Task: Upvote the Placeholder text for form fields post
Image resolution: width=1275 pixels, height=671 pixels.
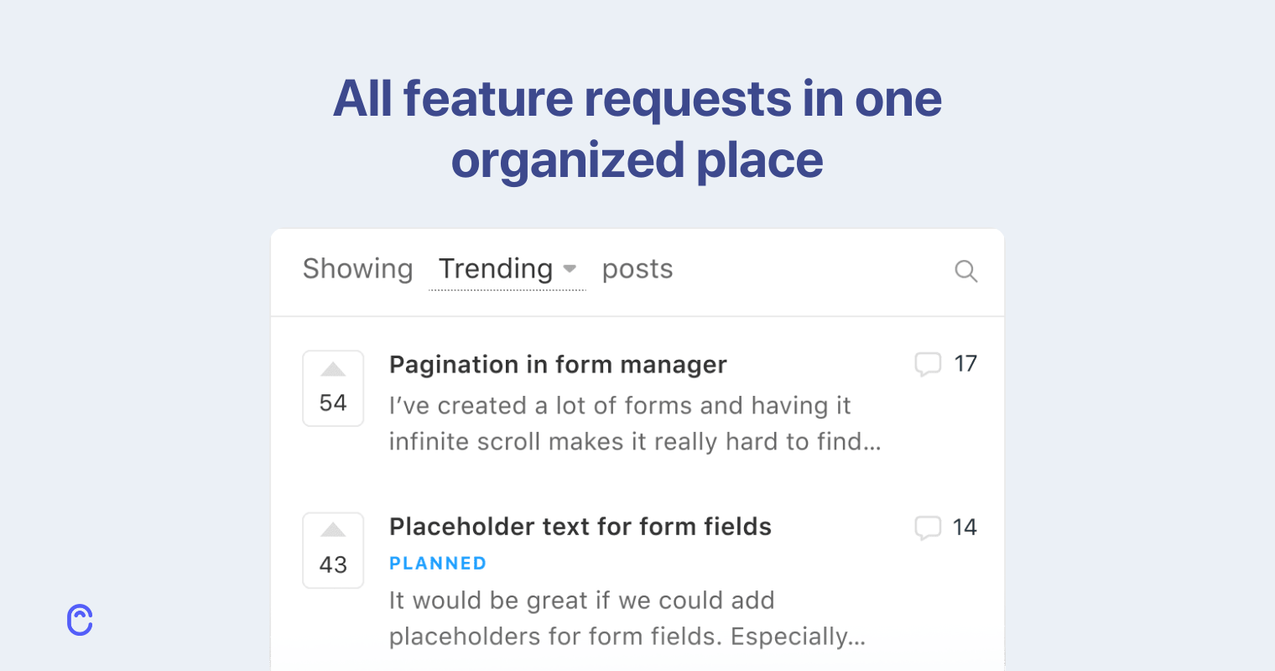Action: pyautogui.click(x=333, y=530)
